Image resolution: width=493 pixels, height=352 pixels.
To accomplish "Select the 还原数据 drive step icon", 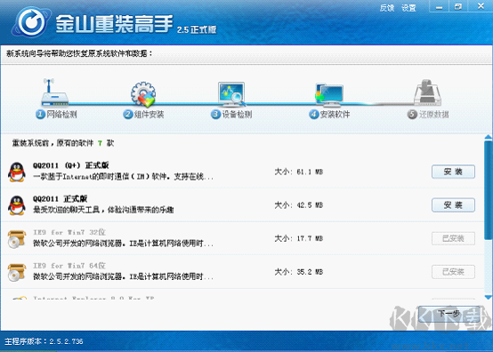I will [x=428, y=92].
